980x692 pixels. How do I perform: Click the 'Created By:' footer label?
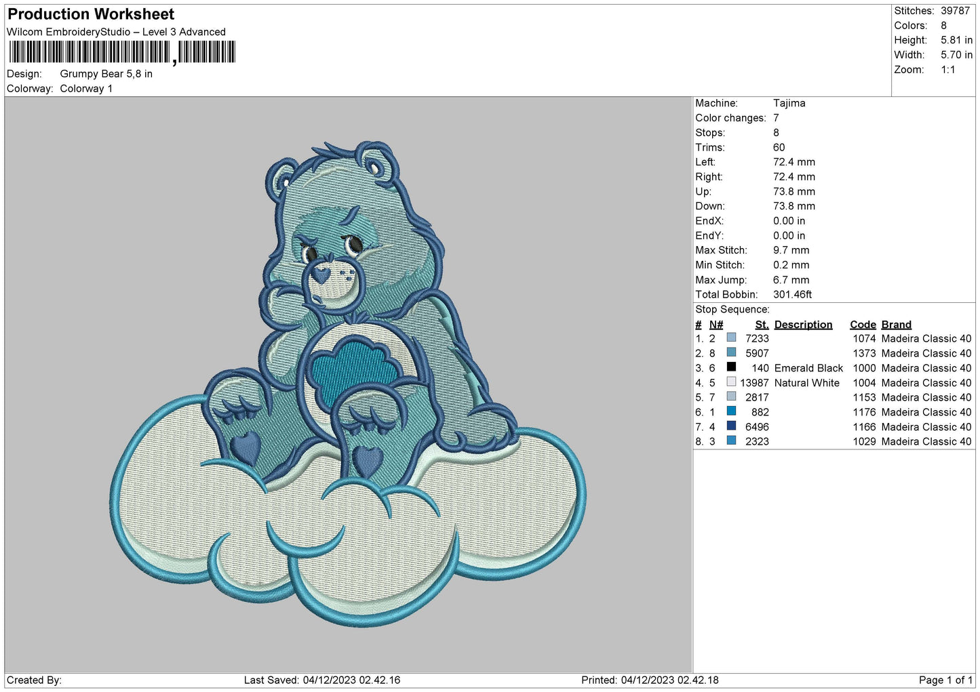click(x=34, y=680)
